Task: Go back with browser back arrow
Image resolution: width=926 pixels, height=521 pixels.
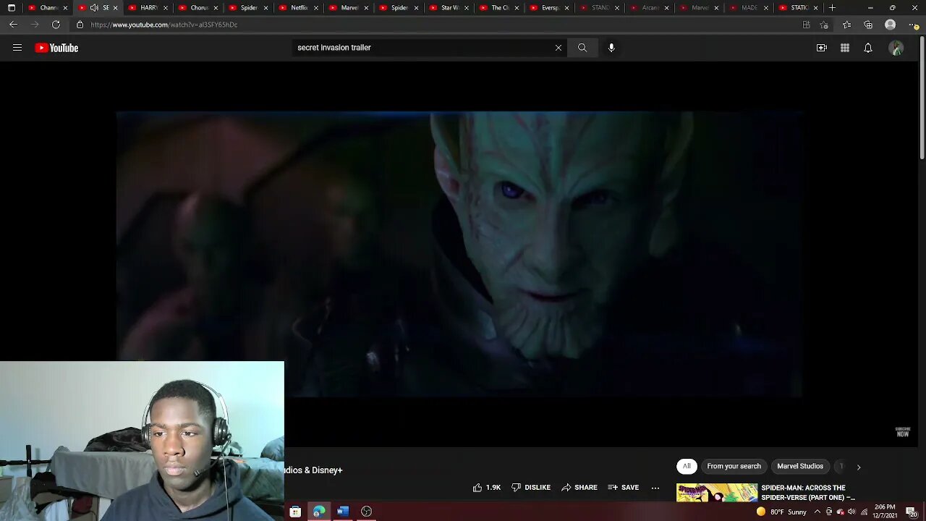Action: pyautogui.click(x=13, y=25)
